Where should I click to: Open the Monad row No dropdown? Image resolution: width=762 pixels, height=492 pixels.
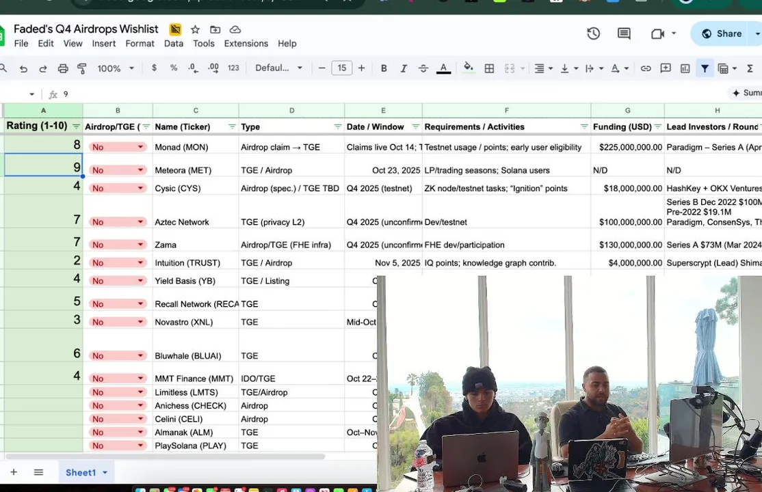(118, 147)
